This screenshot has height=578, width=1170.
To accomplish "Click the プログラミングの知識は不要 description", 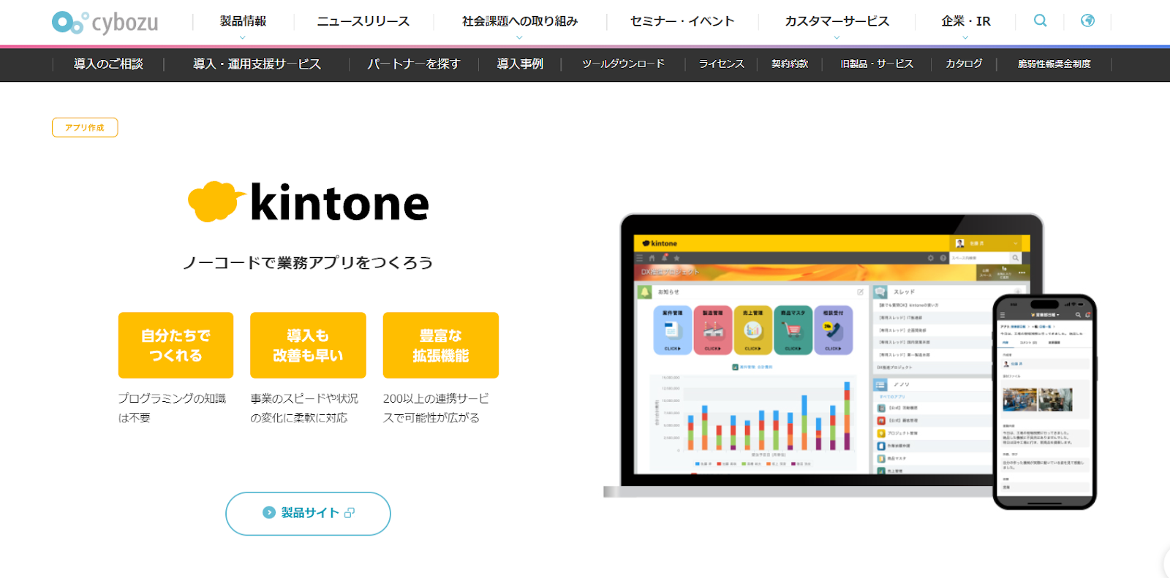I will (x=173, y=408).
